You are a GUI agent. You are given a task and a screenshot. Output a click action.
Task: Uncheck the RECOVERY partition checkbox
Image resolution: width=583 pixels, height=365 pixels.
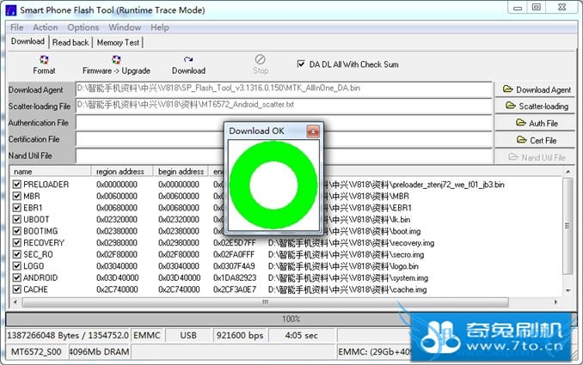click(x=17, y=243)
